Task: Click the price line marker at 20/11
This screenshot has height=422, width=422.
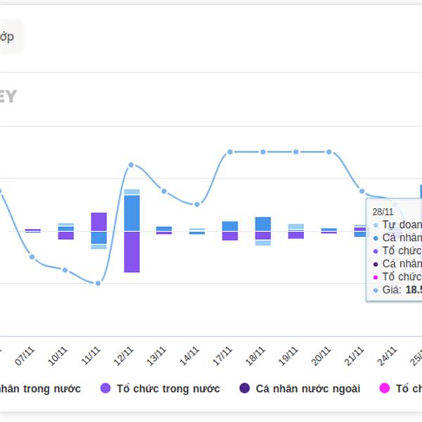Action: click(329, 152)
